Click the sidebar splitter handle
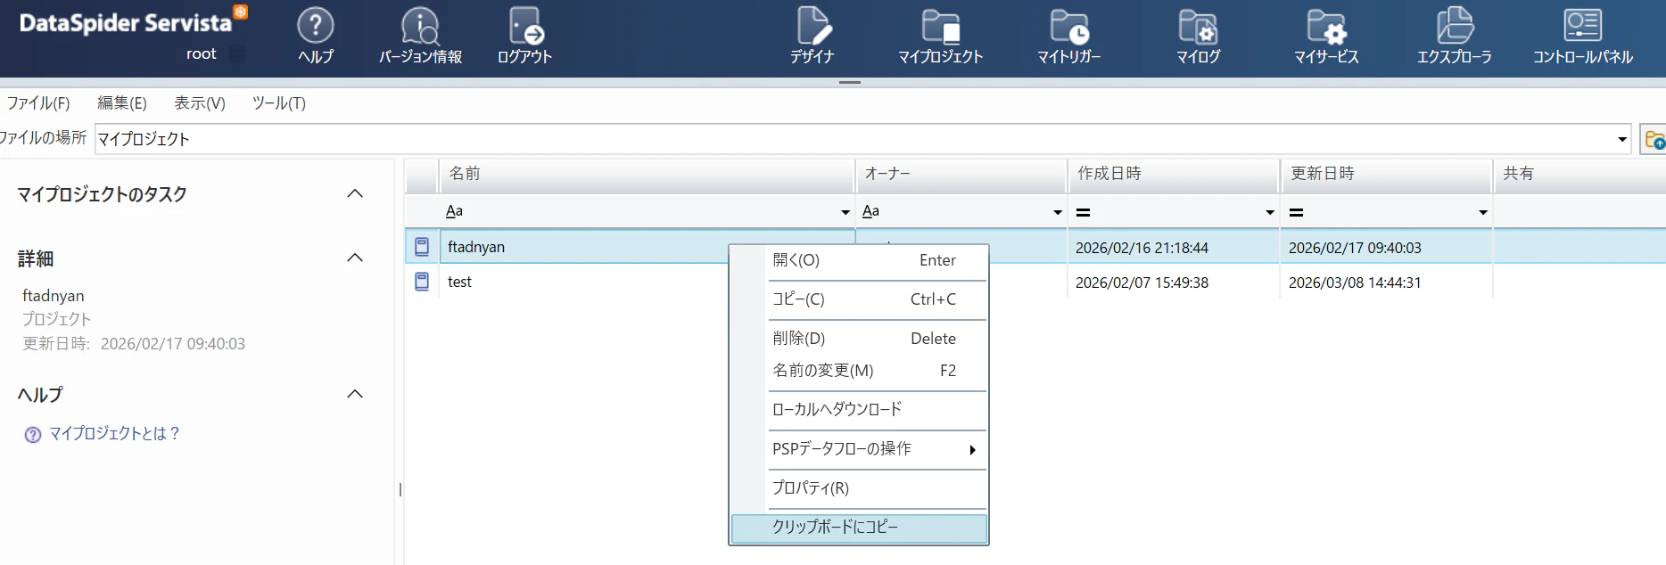 coord(400,489)
